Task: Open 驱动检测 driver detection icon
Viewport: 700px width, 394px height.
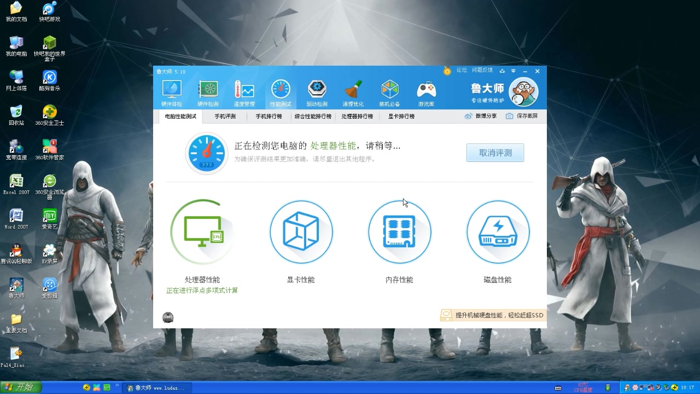Action: pyautogui.click(x=317, y=93)
